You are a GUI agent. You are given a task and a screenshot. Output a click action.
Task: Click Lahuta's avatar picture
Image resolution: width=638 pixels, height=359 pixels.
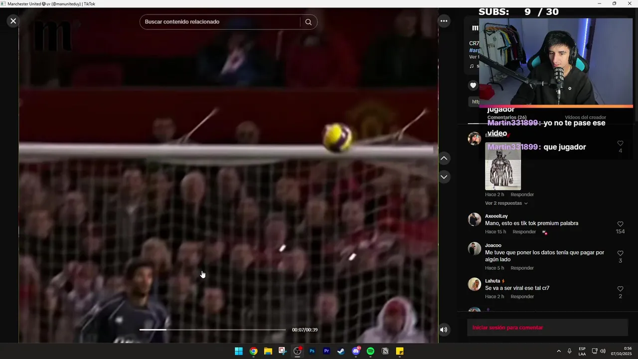(475, 285)
